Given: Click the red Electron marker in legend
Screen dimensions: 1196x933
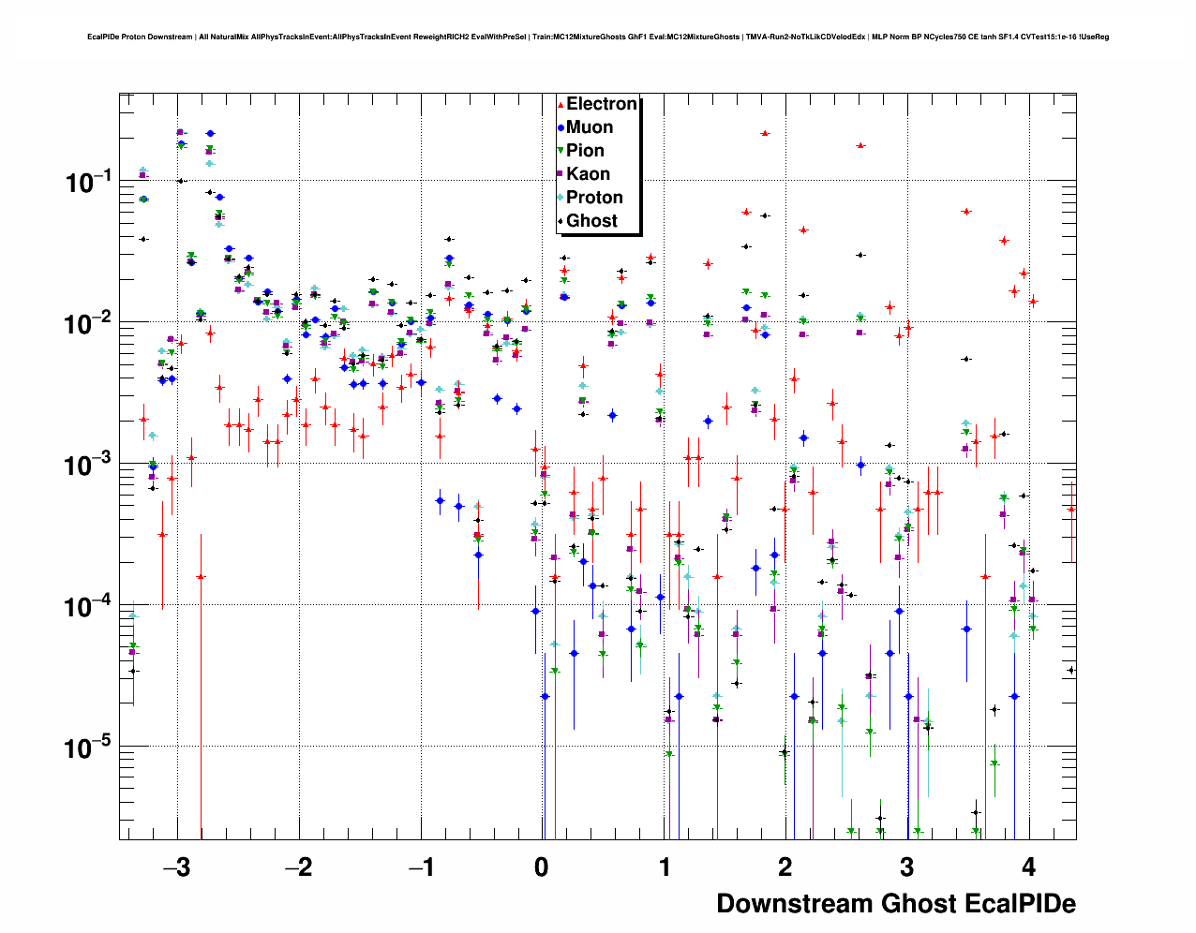Looking at the screenshot, I should [561, 105].
